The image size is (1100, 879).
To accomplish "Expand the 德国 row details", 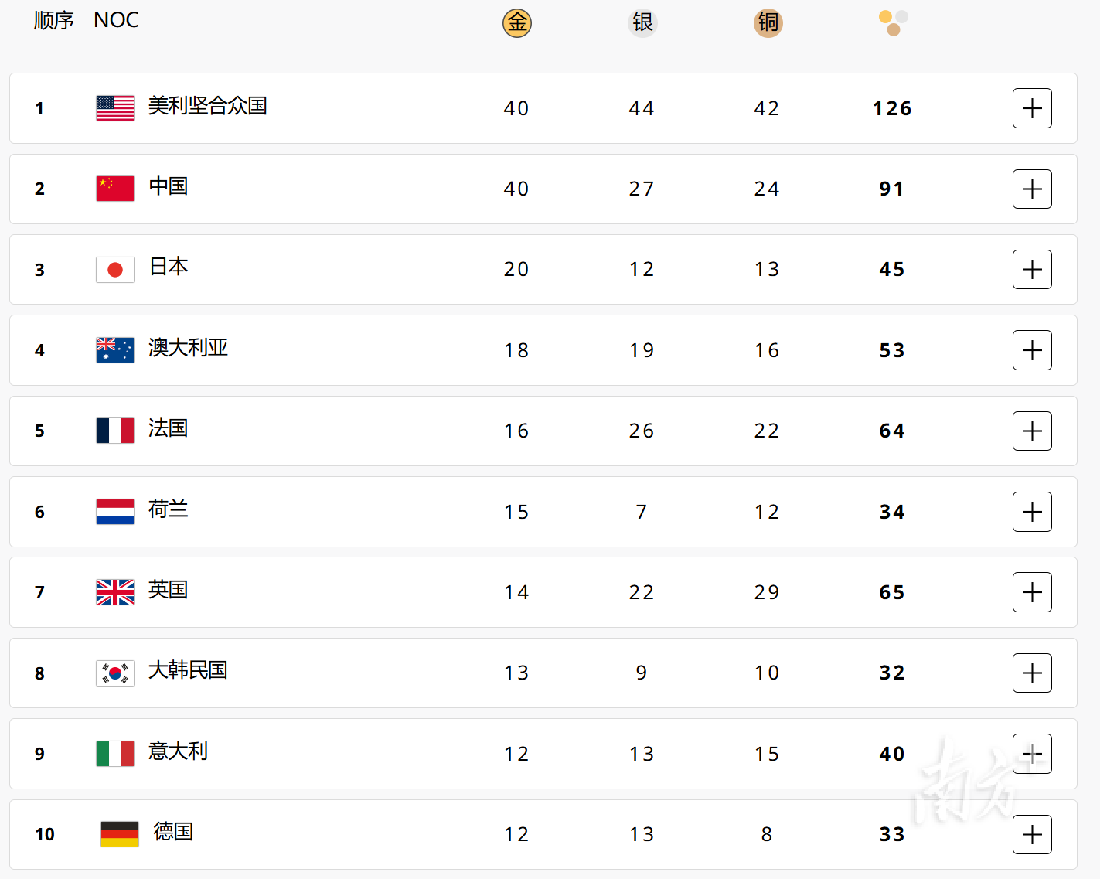I will [x=1032, y=834].
